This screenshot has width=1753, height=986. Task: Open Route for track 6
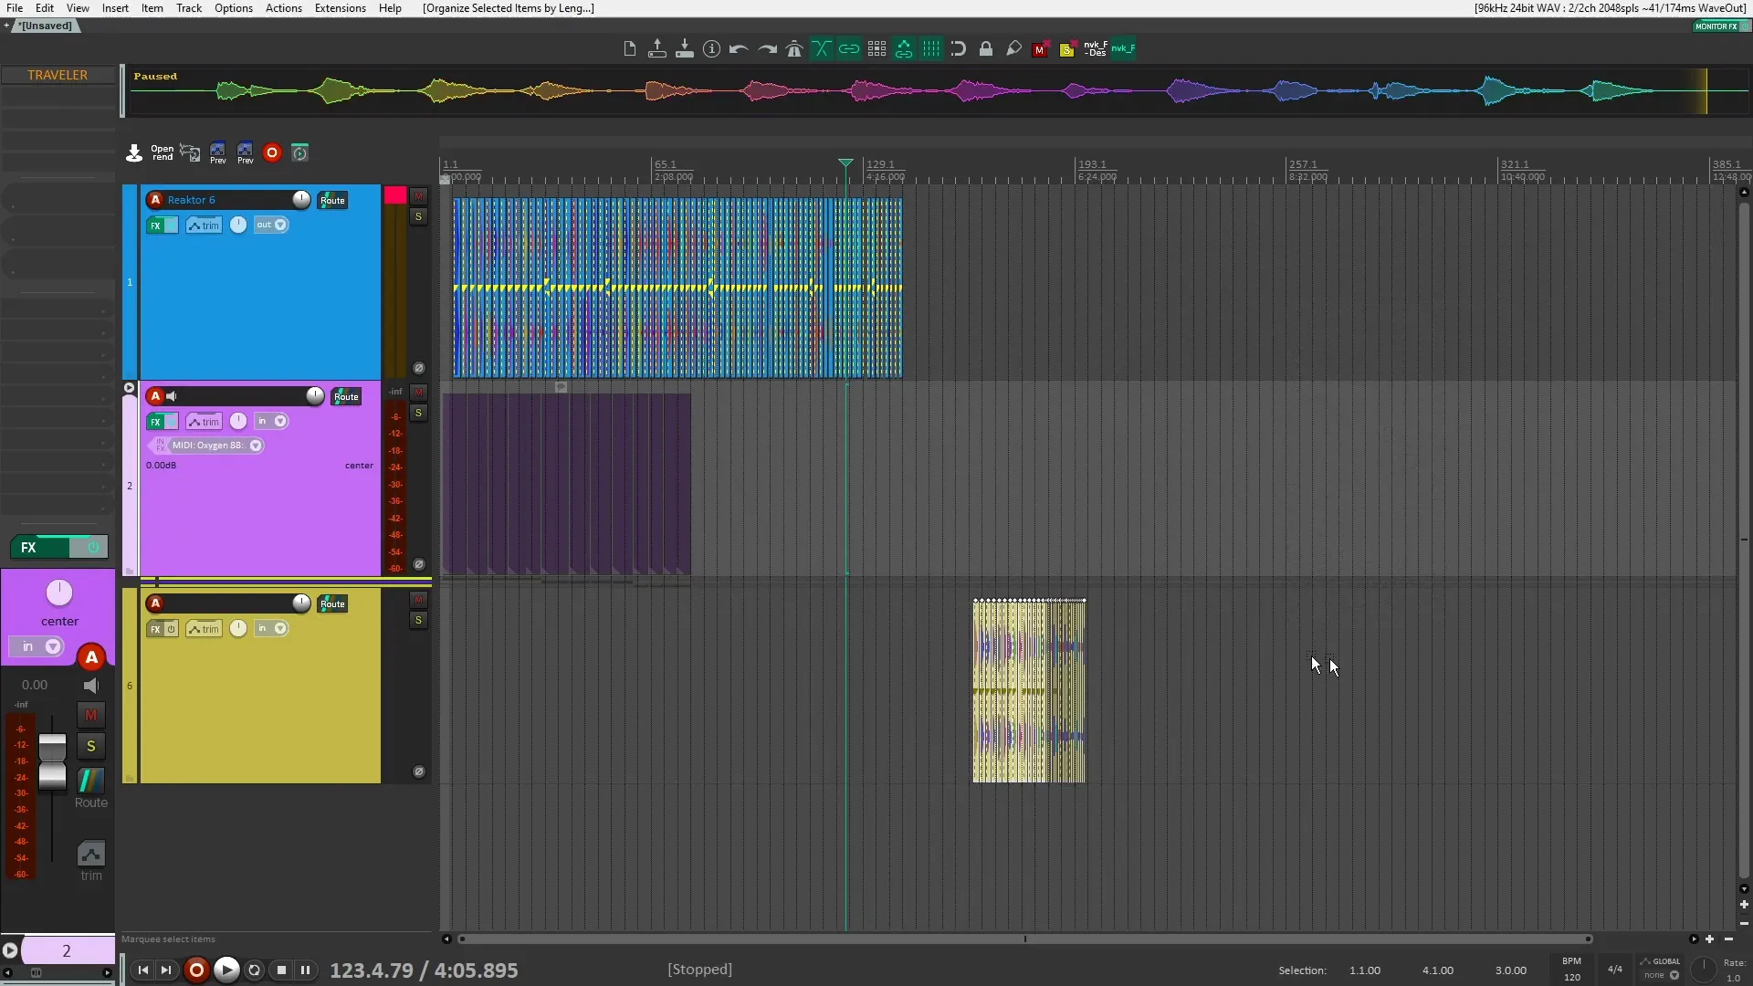332,603
